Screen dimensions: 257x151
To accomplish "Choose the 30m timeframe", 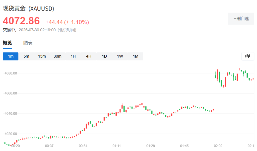I will (57, 56).
